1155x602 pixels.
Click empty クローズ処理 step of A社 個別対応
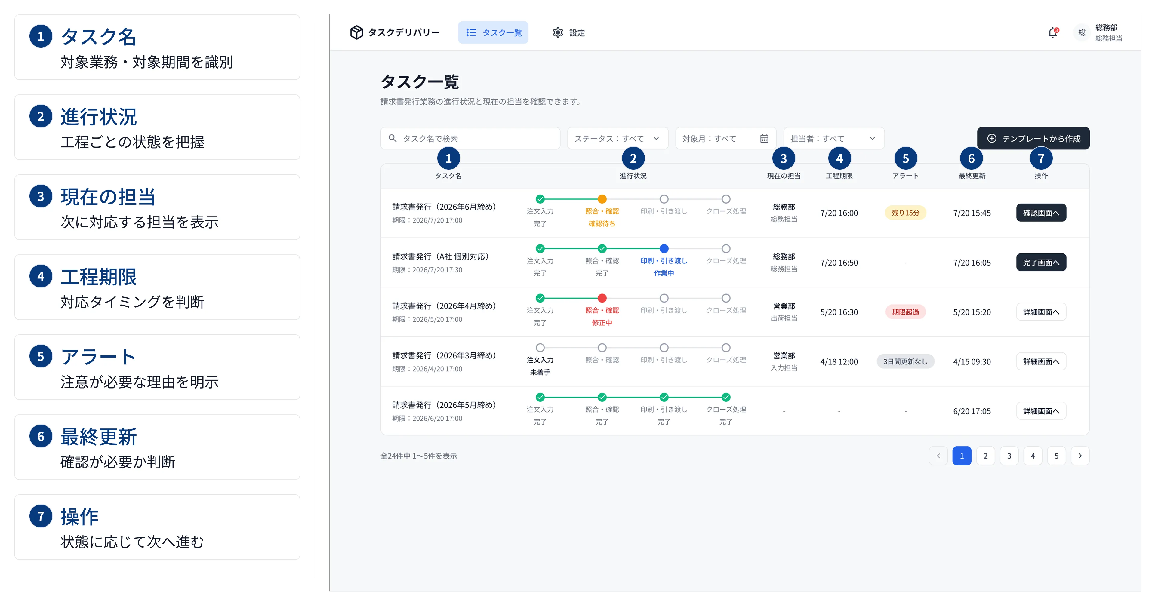(x=726, y=249)
